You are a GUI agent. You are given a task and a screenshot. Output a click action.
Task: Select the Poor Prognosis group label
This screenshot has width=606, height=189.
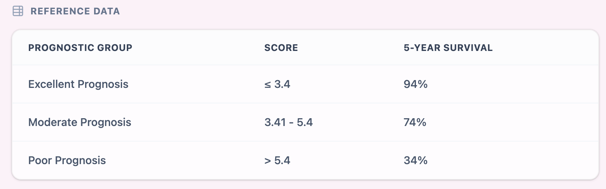pyautogui.click(x=67, y=160)
